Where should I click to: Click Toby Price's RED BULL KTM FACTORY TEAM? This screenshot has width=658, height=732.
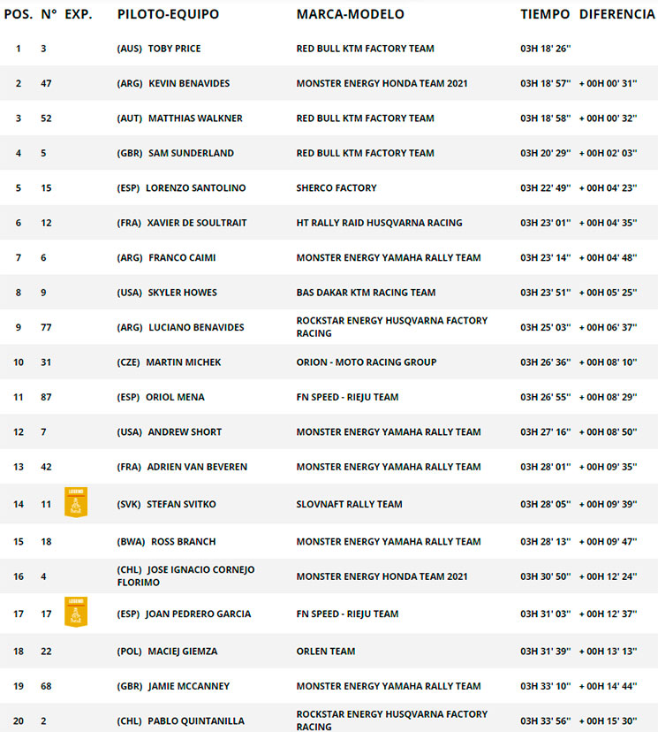coord(365,49)
